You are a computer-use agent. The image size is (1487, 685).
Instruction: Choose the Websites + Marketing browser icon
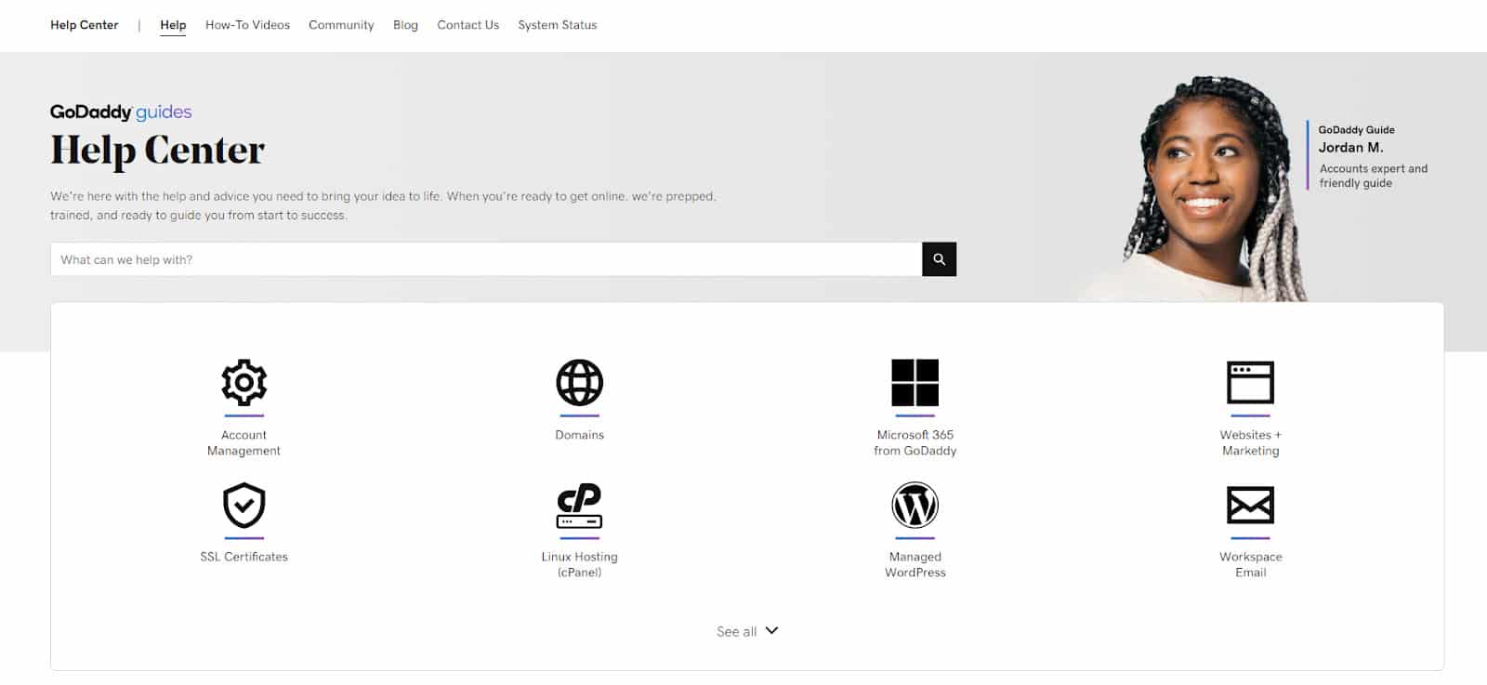pos(1250,382)
